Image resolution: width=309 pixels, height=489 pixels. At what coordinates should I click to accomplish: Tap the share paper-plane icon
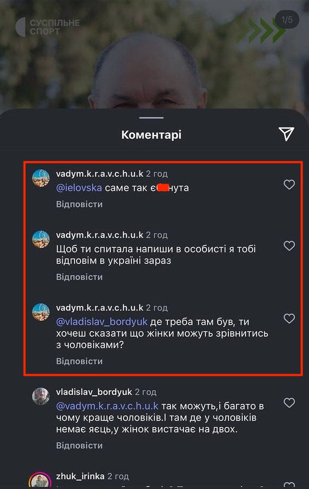coord(286,134)
